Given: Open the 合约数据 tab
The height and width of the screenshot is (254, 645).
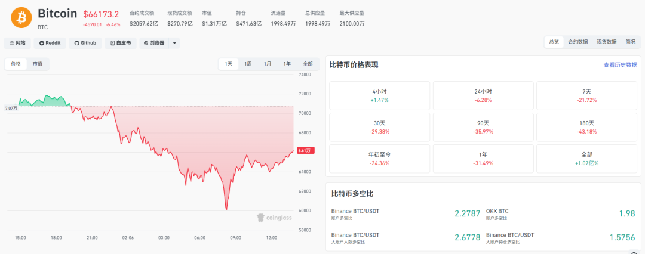Looking at the screenshot, I should (x=578, y=42).
